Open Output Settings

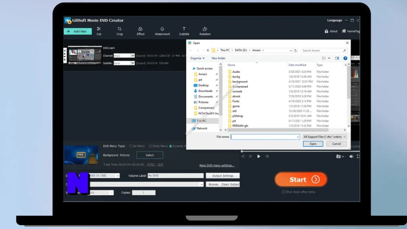pos(223,176)
